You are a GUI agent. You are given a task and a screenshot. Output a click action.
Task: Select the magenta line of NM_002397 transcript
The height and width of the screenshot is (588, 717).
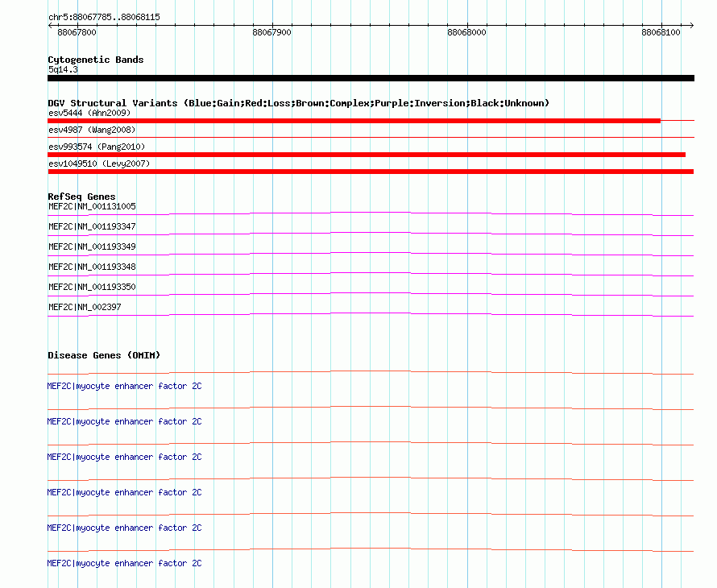coord(371,315)
